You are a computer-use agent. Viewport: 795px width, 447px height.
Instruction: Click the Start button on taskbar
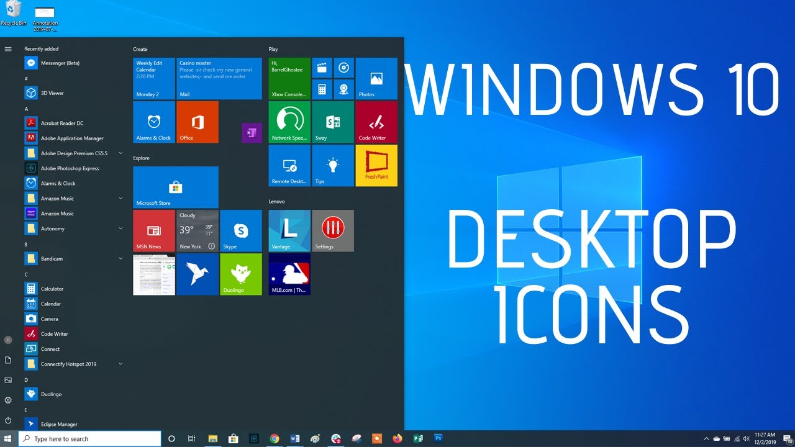coord(8,439)
